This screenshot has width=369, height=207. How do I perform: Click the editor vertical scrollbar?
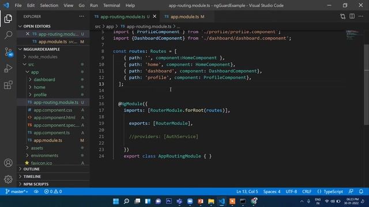coord(367,85)
